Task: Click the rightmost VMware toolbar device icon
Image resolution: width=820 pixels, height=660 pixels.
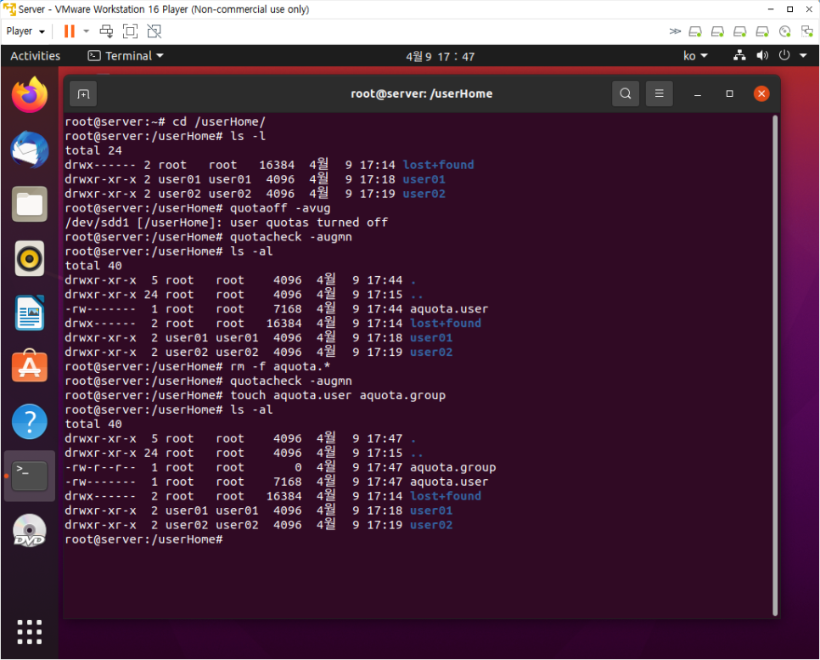Action: click(x=807, y=31)
